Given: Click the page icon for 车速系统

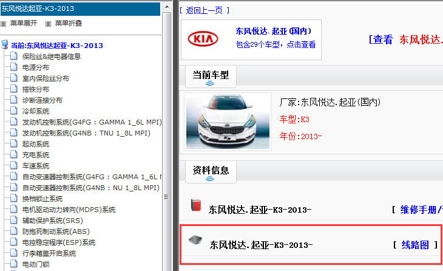Looking at the screenshot, I should tap(14, 165).
